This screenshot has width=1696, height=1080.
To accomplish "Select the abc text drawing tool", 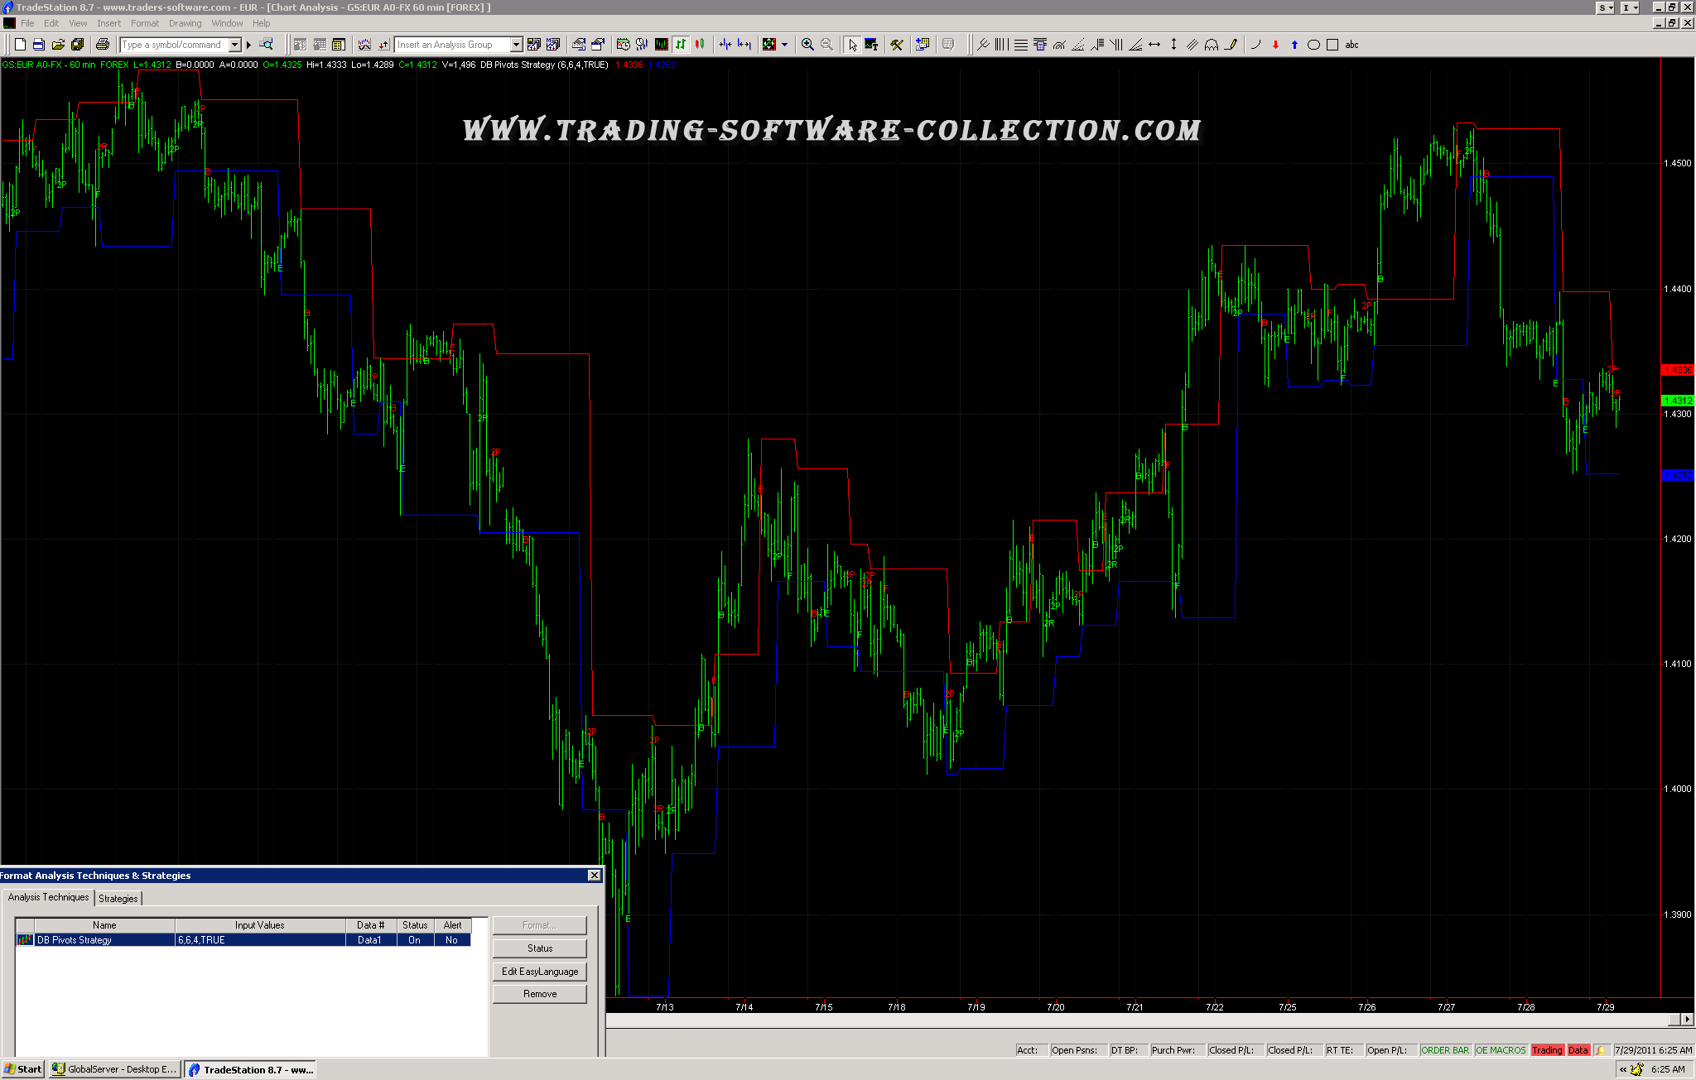I will coord(1351,45).
